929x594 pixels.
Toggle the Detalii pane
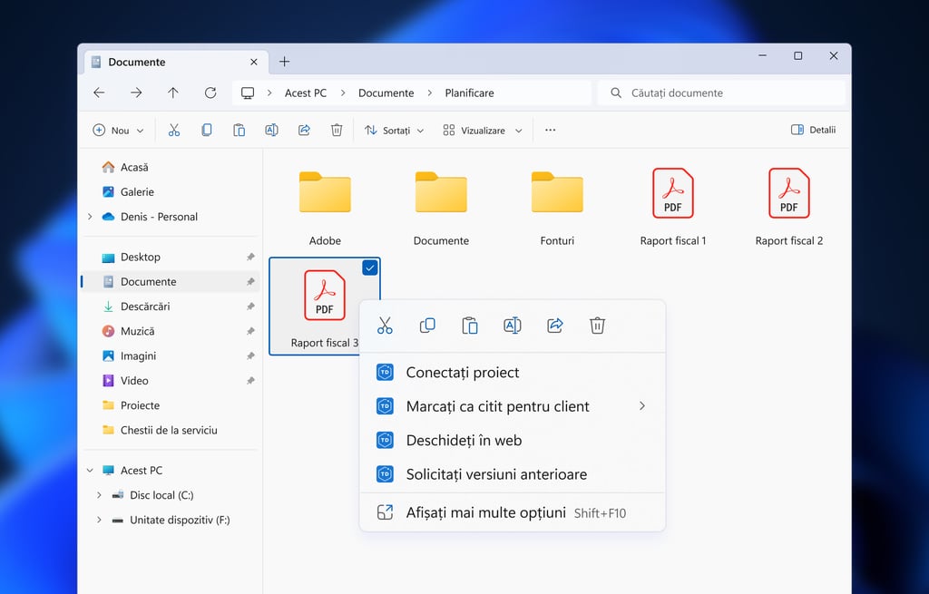pyautogui.click(x=813, y=131)
